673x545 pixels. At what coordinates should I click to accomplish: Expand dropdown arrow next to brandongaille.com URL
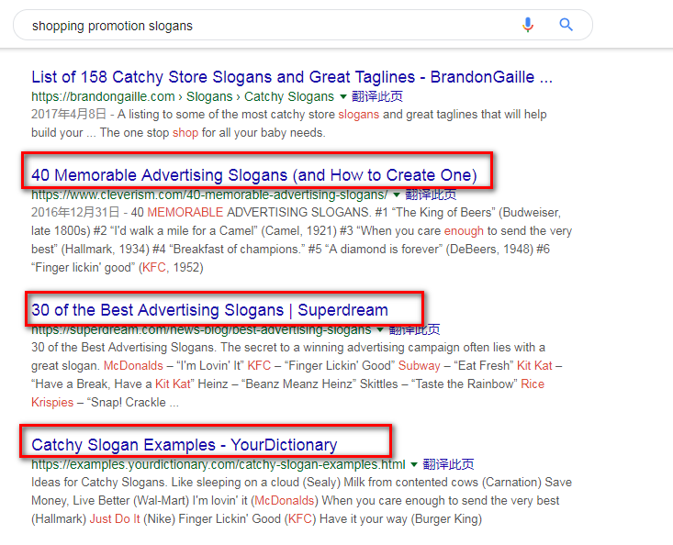343,97
